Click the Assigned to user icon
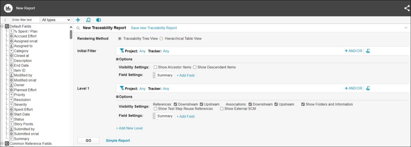Viewport: 411px width, 147px height. 11,46
